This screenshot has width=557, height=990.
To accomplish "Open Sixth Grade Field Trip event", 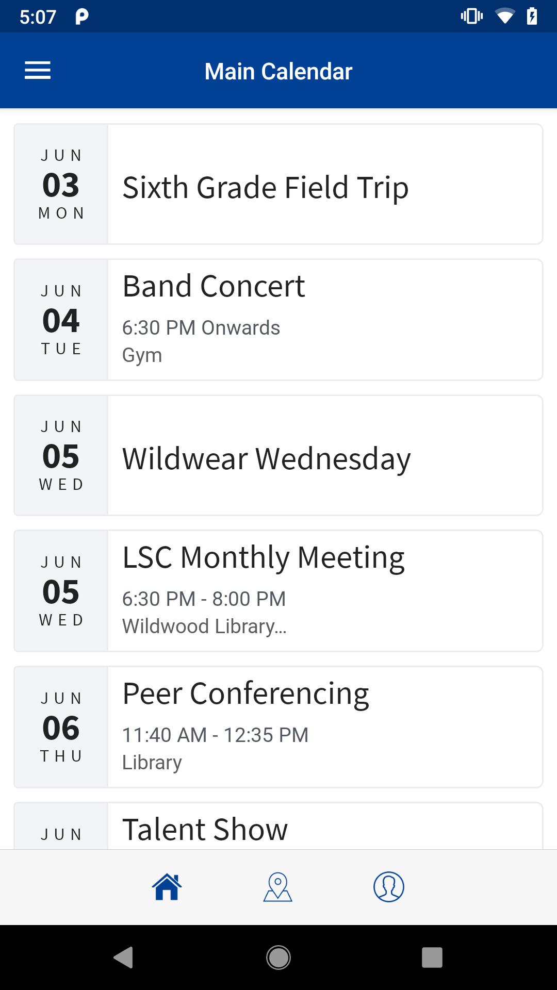I will [278, 184].
